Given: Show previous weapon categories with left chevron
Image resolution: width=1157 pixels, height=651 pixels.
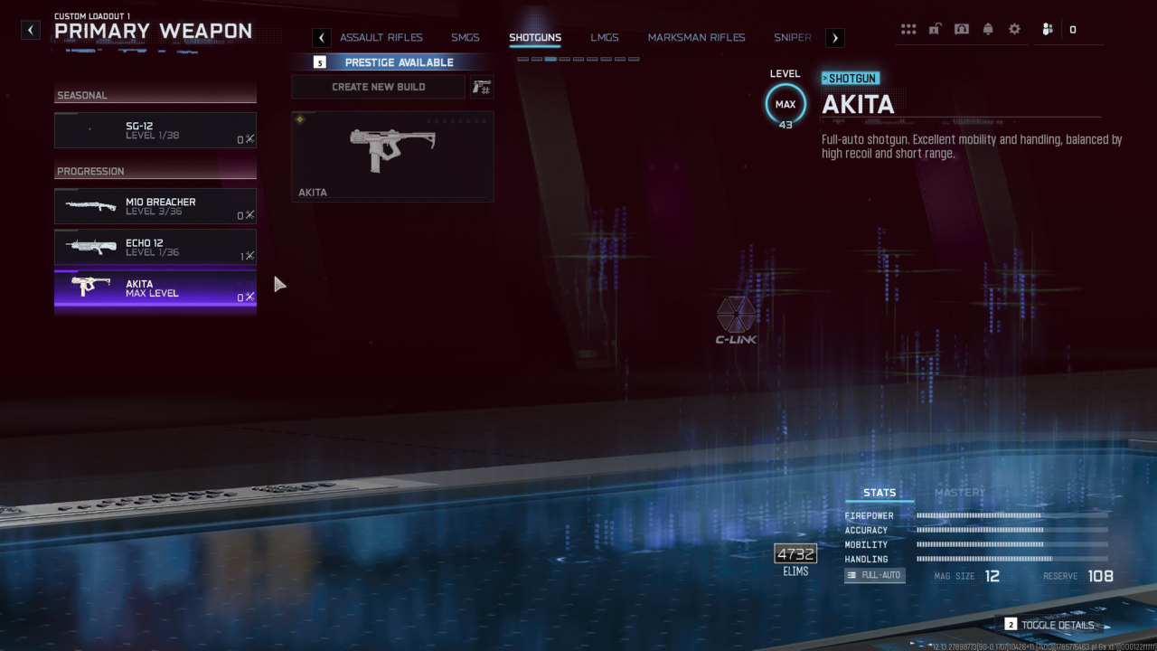Looking at the screenshot, I should pos(321,38).
